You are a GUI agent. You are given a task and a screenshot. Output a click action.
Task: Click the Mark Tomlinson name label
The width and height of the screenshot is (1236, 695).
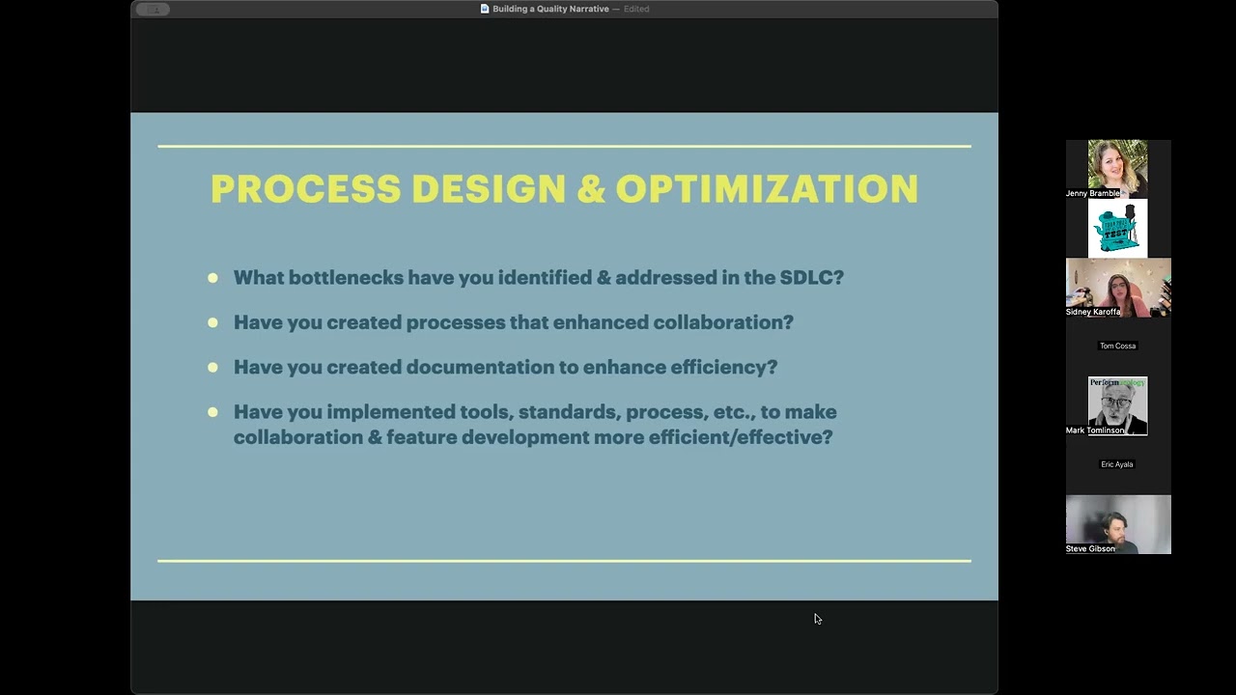coord(1095,431)
